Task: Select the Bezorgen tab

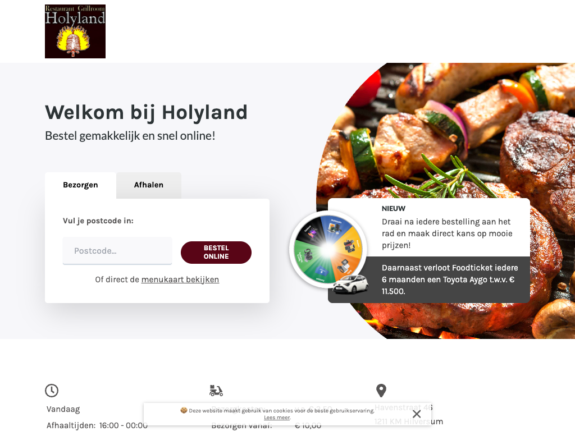Action: [80, 185]
